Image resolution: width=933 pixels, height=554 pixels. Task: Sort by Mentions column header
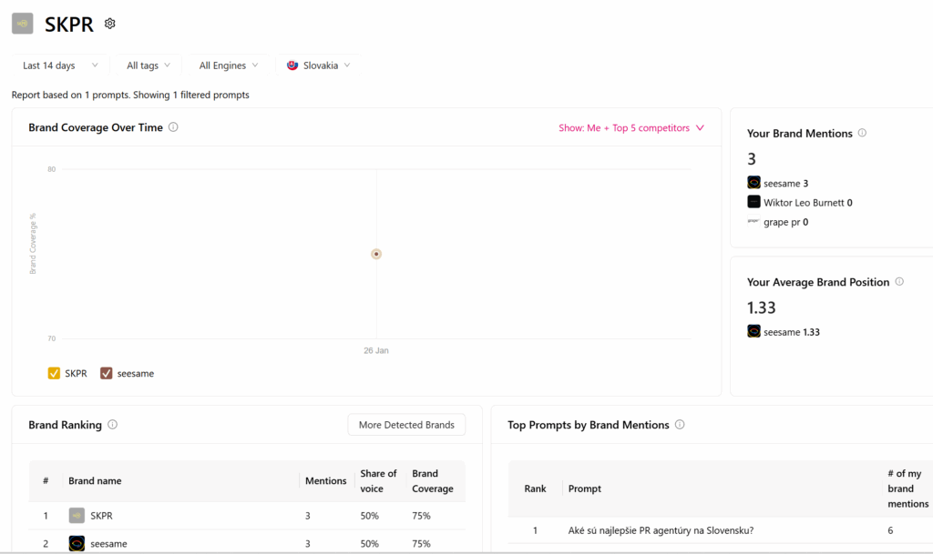click(x=325, y=481)
